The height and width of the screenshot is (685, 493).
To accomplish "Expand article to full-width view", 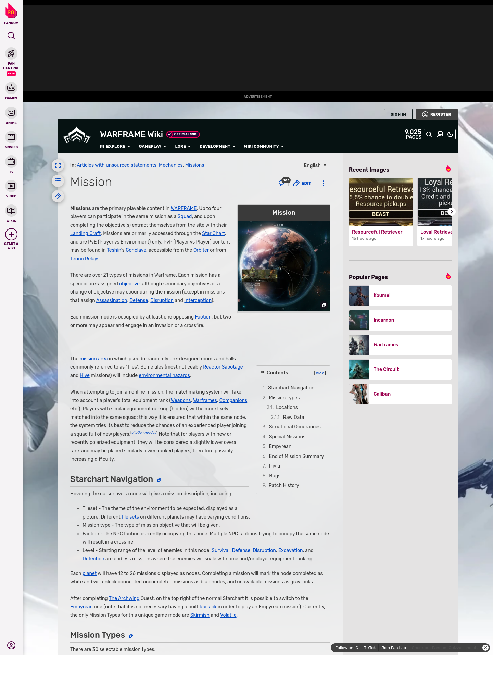I will 58,165.
